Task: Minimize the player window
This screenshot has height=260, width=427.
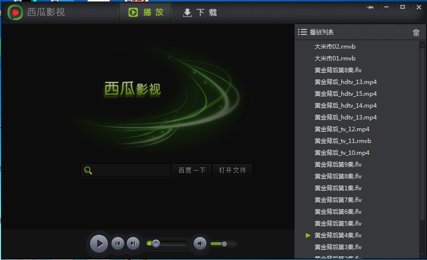Action: [386, 7]
